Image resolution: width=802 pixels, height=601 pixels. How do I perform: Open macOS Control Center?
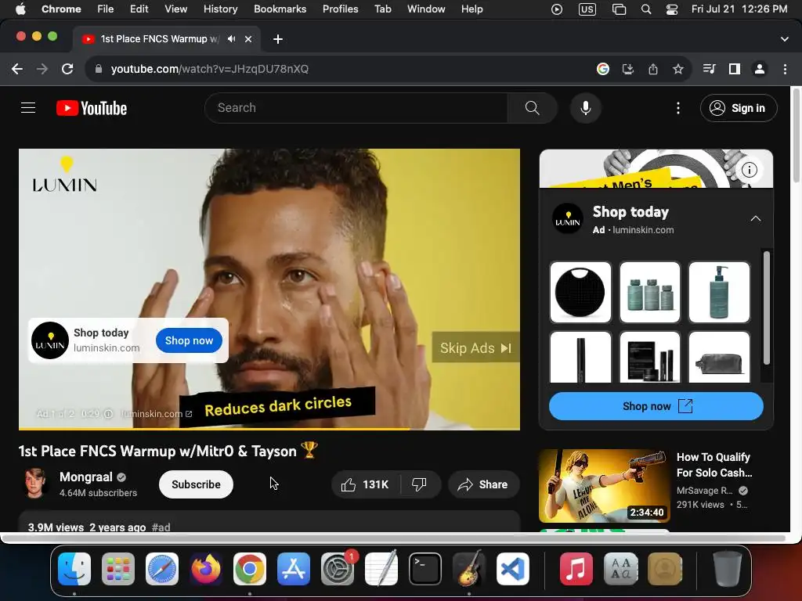(671, 9)
